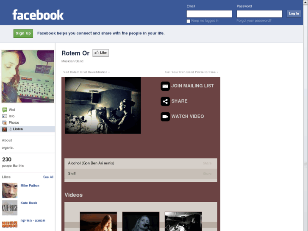
Task: Click the Wall speech bubble icon
Action: [5, 110]
